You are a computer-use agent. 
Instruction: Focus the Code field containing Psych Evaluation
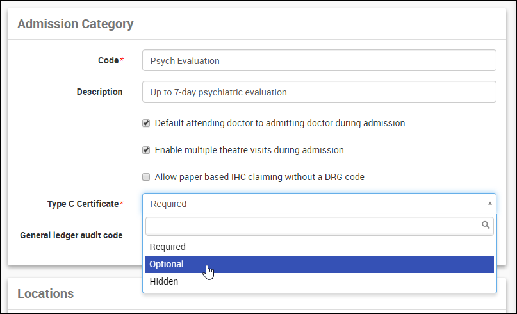point(319,61)
